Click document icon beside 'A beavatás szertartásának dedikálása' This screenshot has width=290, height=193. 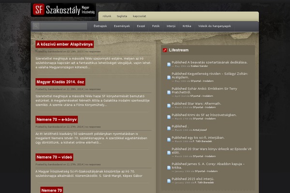pyautogui.click(x=169, y=64)
